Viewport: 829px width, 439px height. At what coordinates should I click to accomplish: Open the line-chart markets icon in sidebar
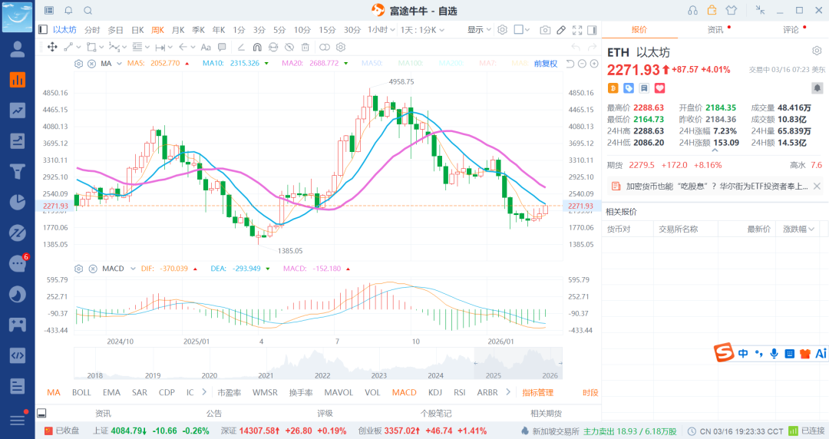pos(18,111)
